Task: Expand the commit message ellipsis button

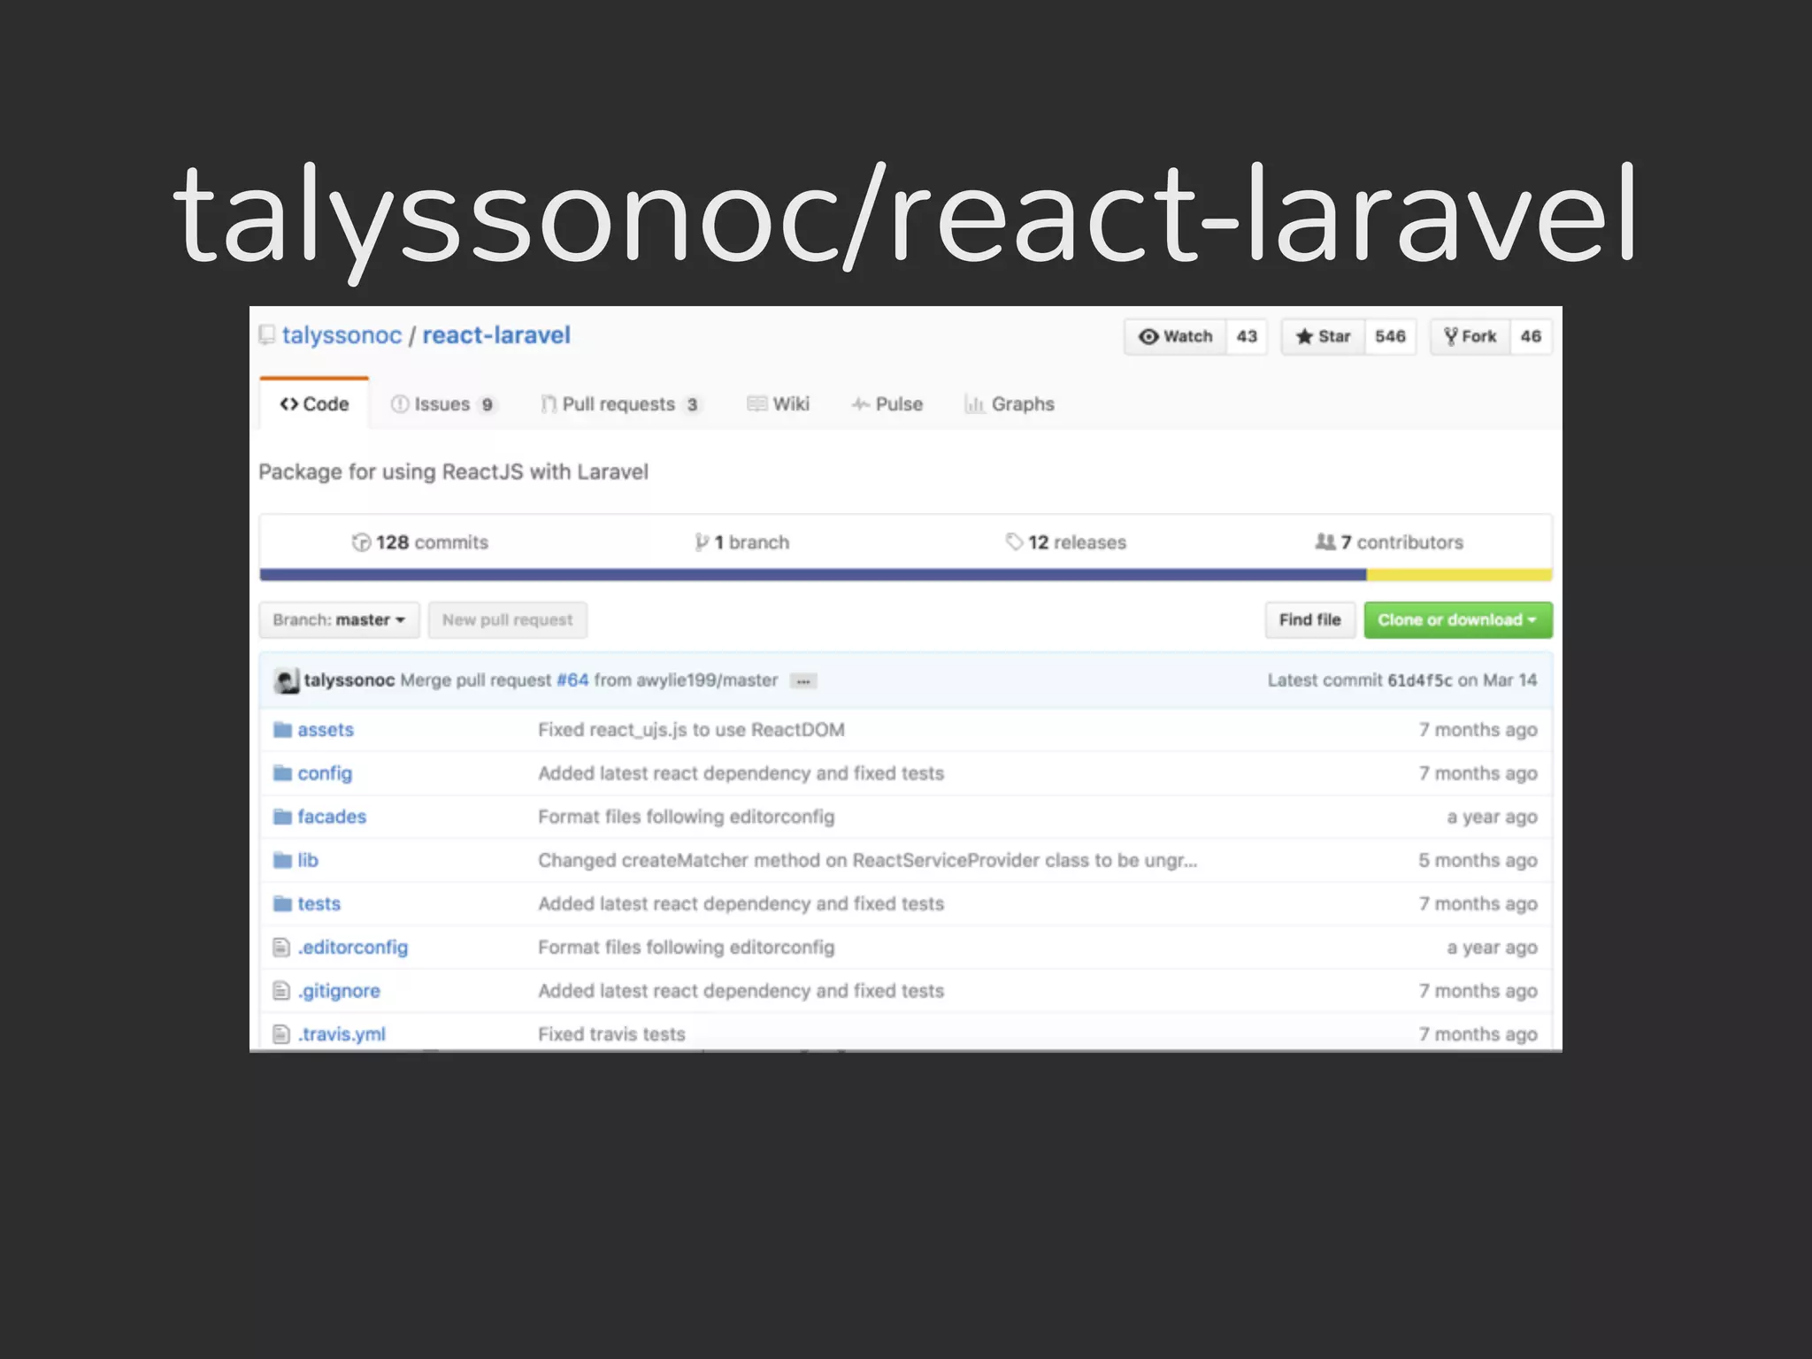Action: coord(803,681)
